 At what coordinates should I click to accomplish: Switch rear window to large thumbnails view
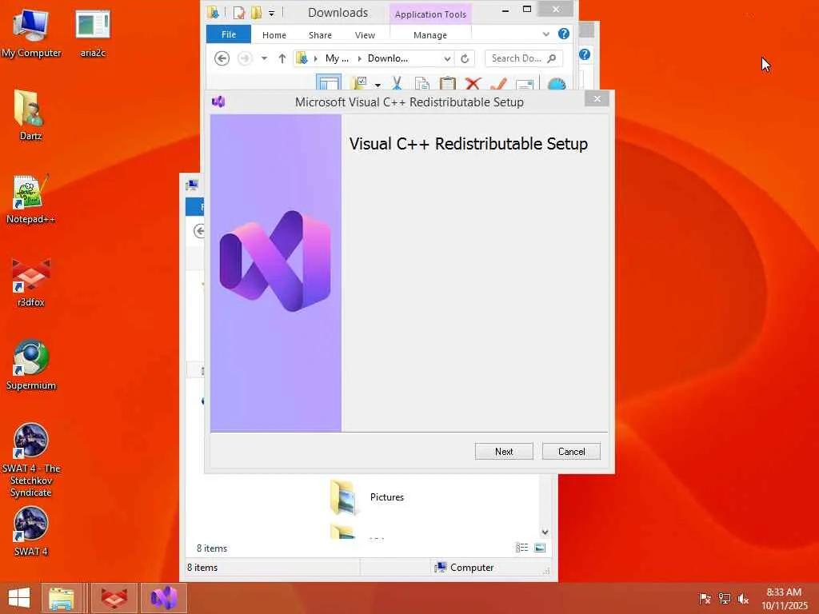540,547
